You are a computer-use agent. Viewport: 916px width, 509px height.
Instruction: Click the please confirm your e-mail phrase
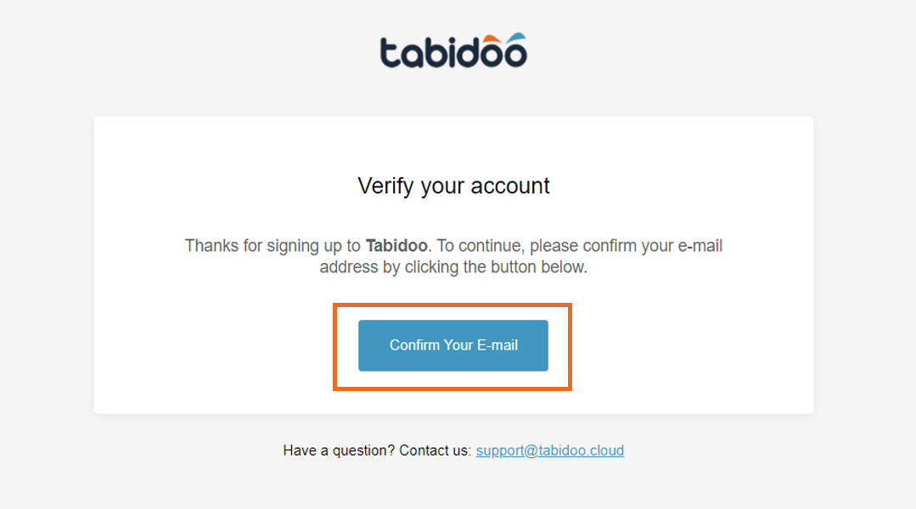click(x=627, y=246)
